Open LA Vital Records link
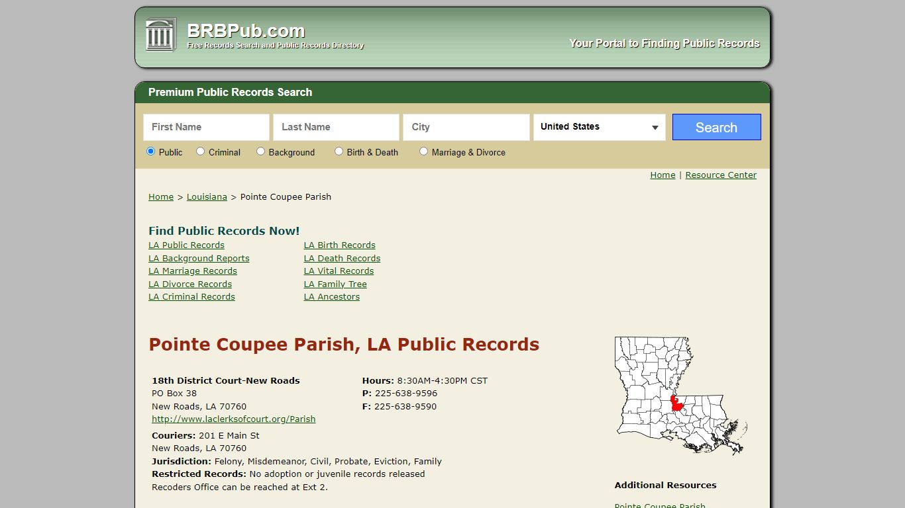905x508 pixels. click(339, 271)
